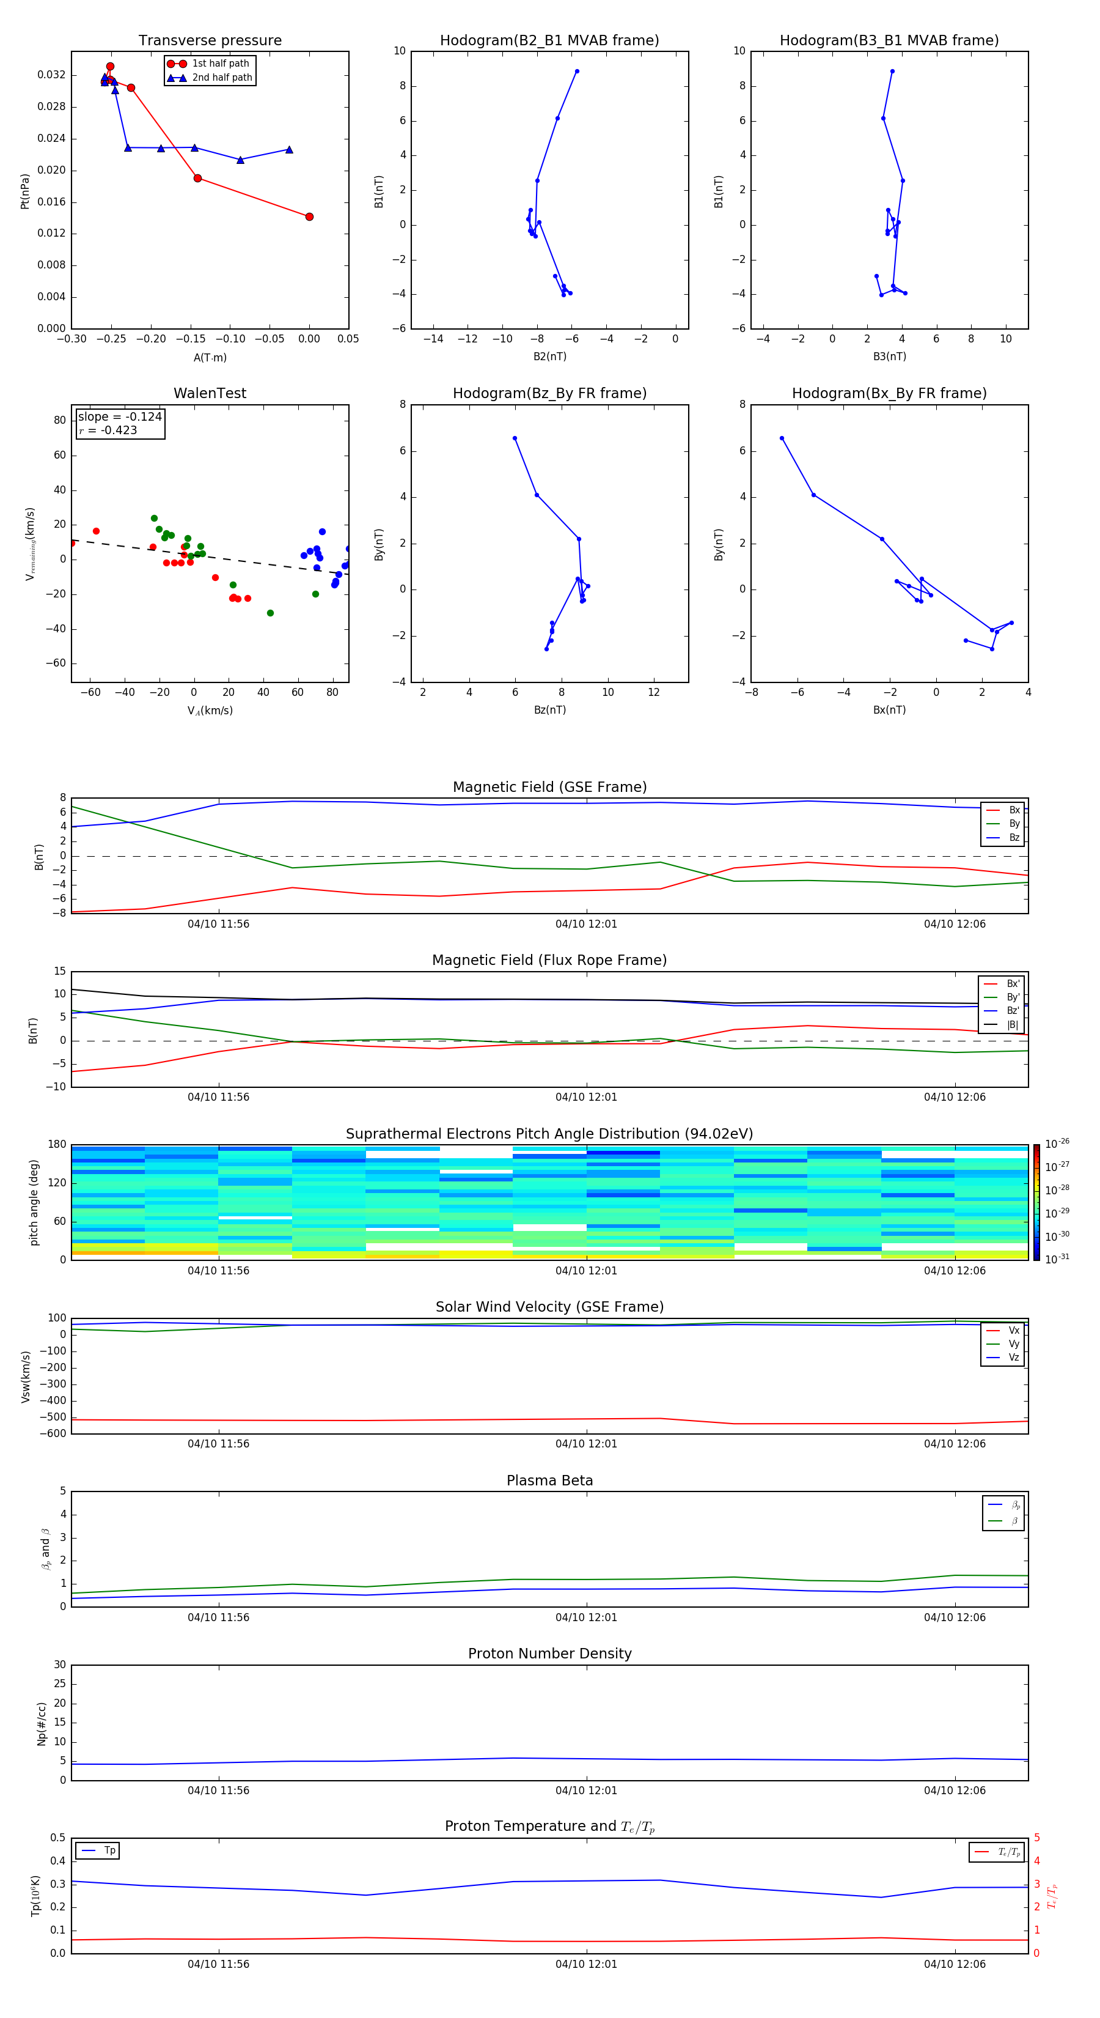The width and height of the screenshot is (1100, 2018).
Task: Click the 'Vy' legend entry in solar wind velocity
Action: point(1003,1343)
